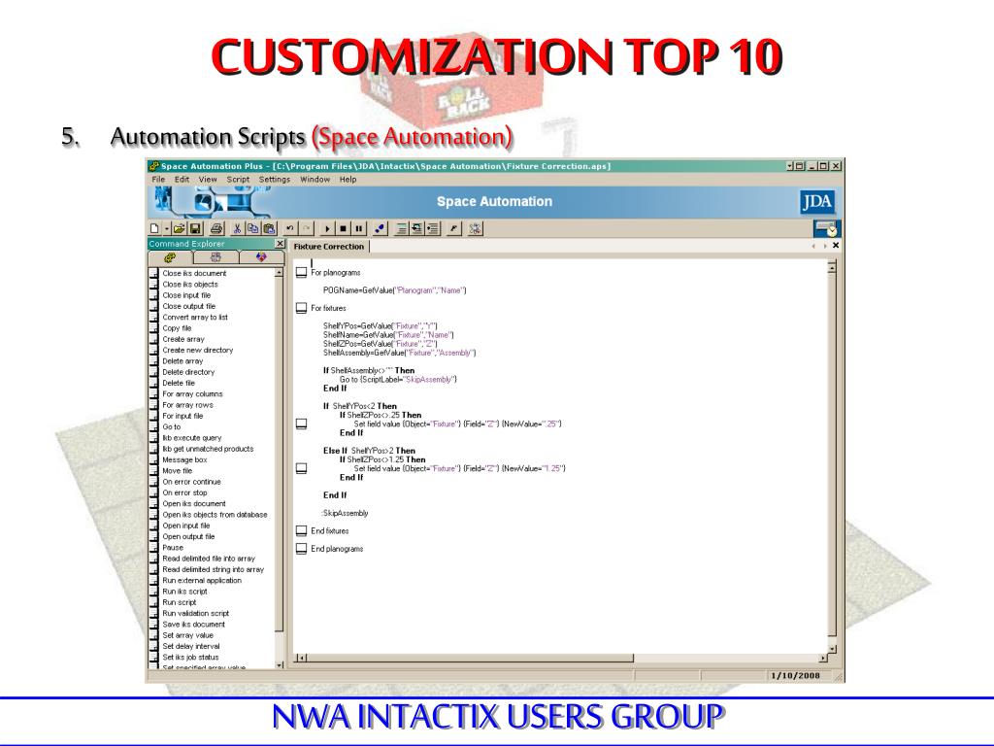994x746 pixels.
Task: Click the Paste clipboard icon
Action: coord(269,228)
